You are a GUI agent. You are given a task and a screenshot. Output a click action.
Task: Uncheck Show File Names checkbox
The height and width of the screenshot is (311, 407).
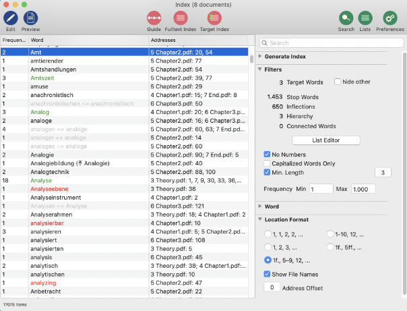(267, 274)
